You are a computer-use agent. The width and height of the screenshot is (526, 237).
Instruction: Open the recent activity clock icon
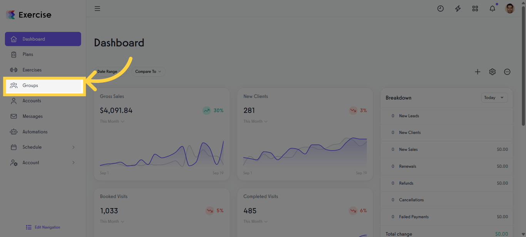point(440,8)
